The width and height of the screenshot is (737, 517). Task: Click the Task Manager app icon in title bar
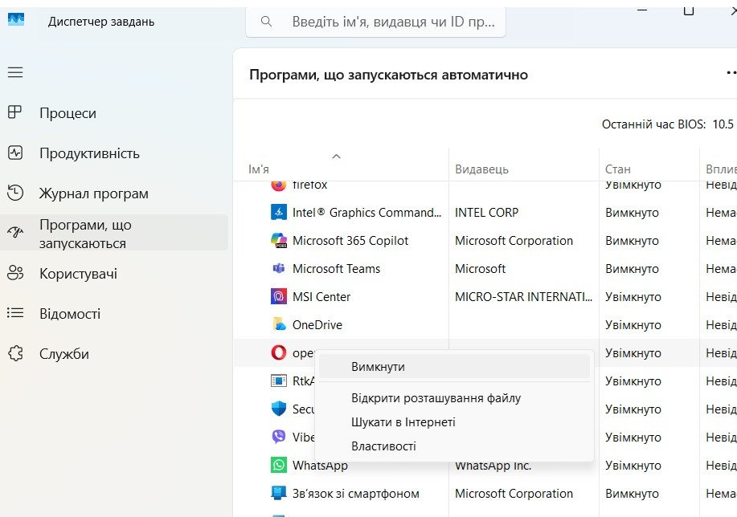click(x=16, y=20)
